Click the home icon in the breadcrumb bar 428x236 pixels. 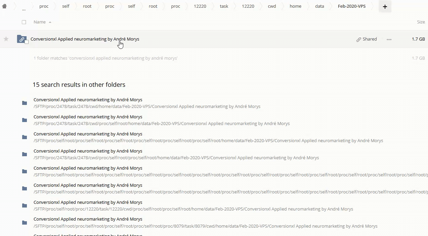(4, 6)
